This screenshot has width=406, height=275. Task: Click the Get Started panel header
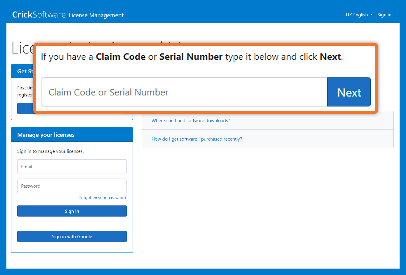(23, 71)
